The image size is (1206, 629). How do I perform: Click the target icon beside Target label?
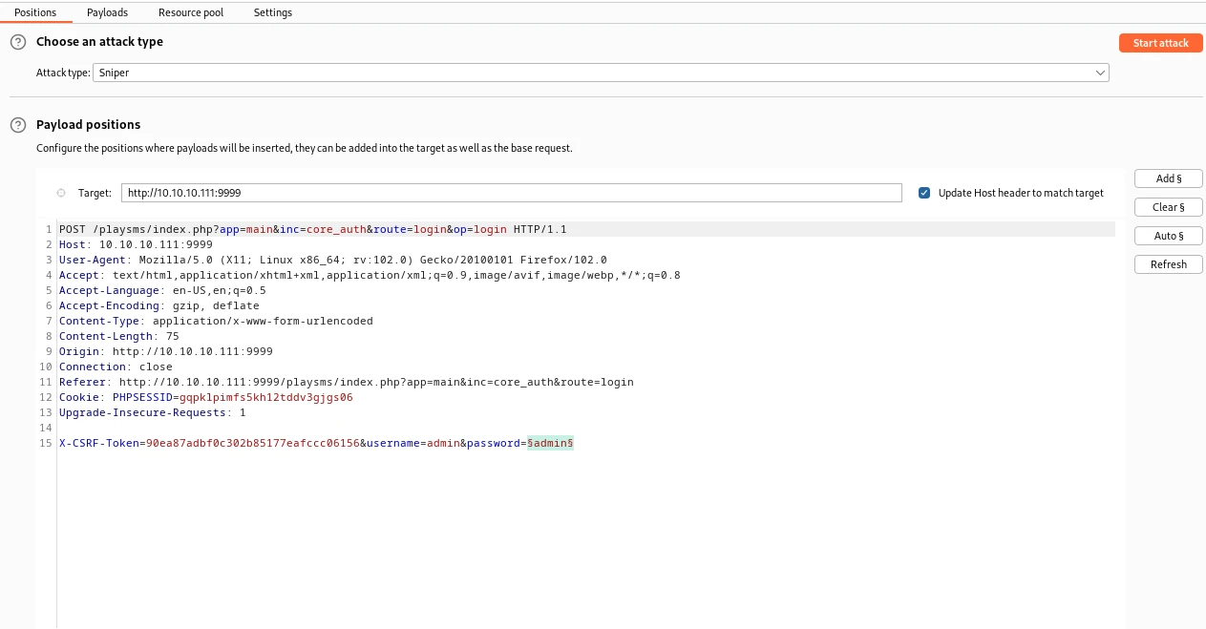(x=61, y=193)
